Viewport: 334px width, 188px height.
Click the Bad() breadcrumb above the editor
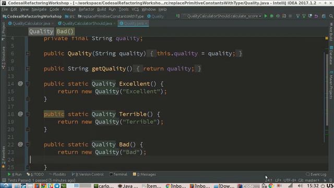pos(65,31)
